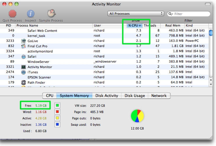Select the iTunes process name

tap(33, 72)
